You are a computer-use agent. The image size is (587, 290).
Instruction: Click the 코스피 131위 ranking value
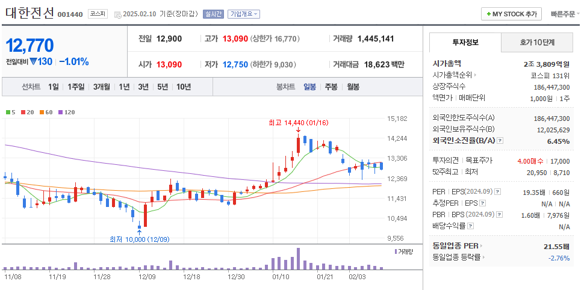pyautogui.click(x=550, y=76)
